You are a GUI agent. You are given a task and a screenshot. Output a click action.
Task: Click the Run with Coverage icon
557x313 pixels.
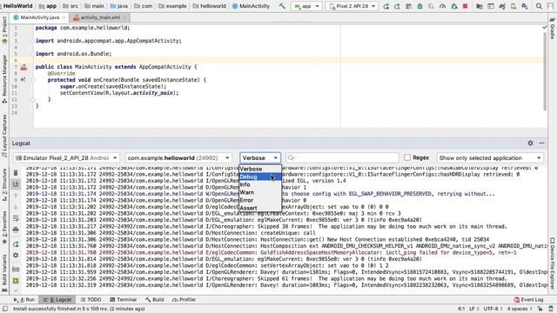431,6
